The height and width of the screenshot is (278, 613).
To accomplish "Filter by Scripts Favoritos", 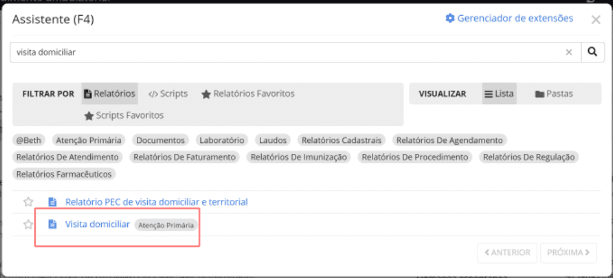I will click(124, 115).
